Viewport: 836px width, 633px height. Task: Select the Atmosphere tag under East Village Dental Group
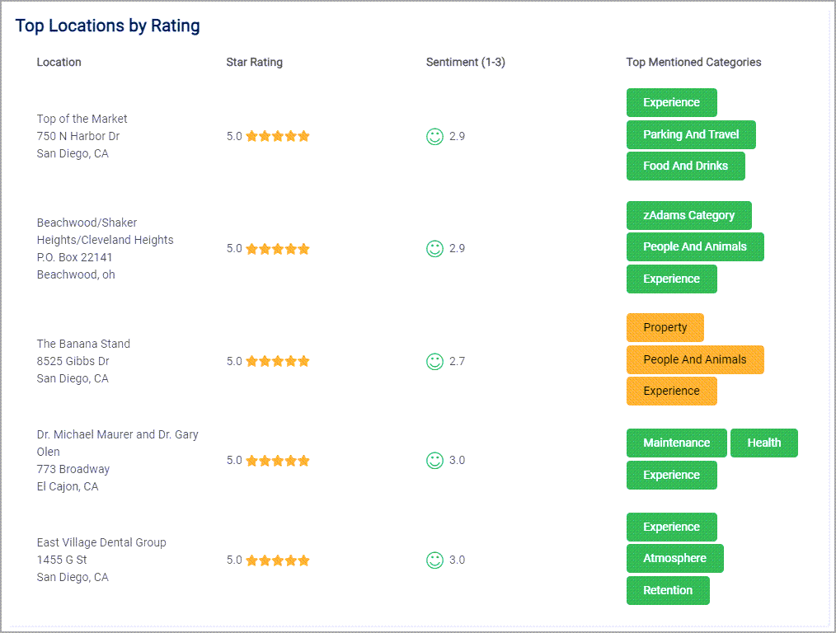click(x=674, y=558)
